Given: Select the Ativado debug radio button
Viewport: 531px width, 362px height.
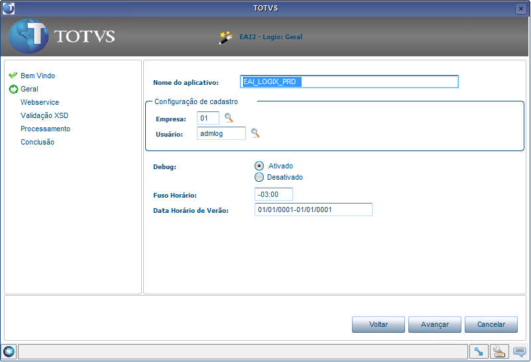Looking at the screenshot, I should click(259, 166).
